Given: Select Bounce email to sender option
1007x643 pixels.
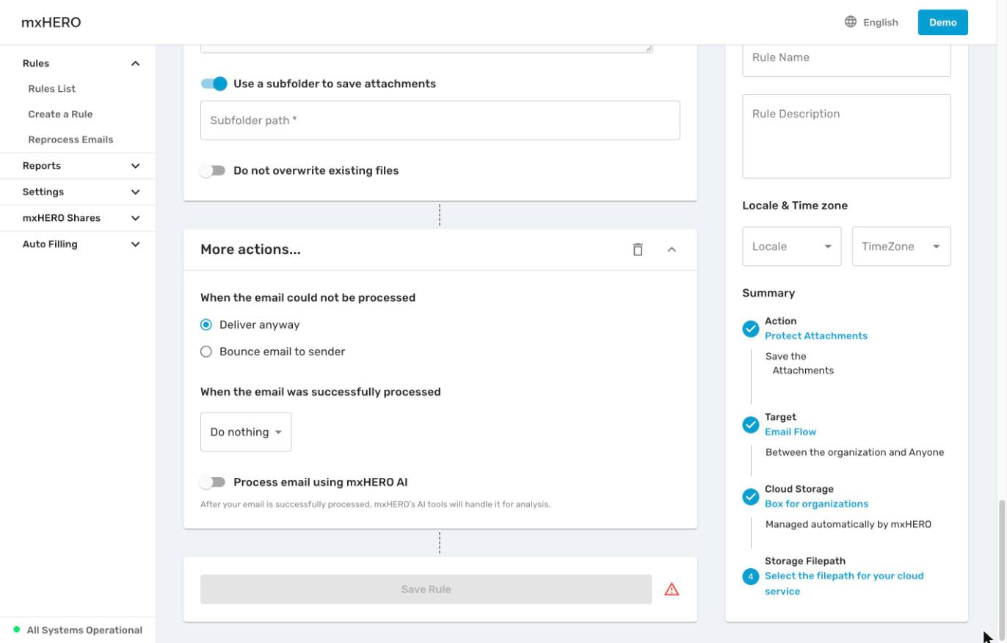Looking at the screenshot, I should click(x=206, y=352).
